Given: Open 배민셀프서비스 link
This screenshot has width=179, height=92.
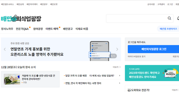Looking at the screenshot, I should click(7, 4).
